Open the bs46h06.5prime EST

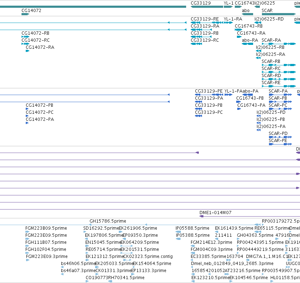pos(78,264)
